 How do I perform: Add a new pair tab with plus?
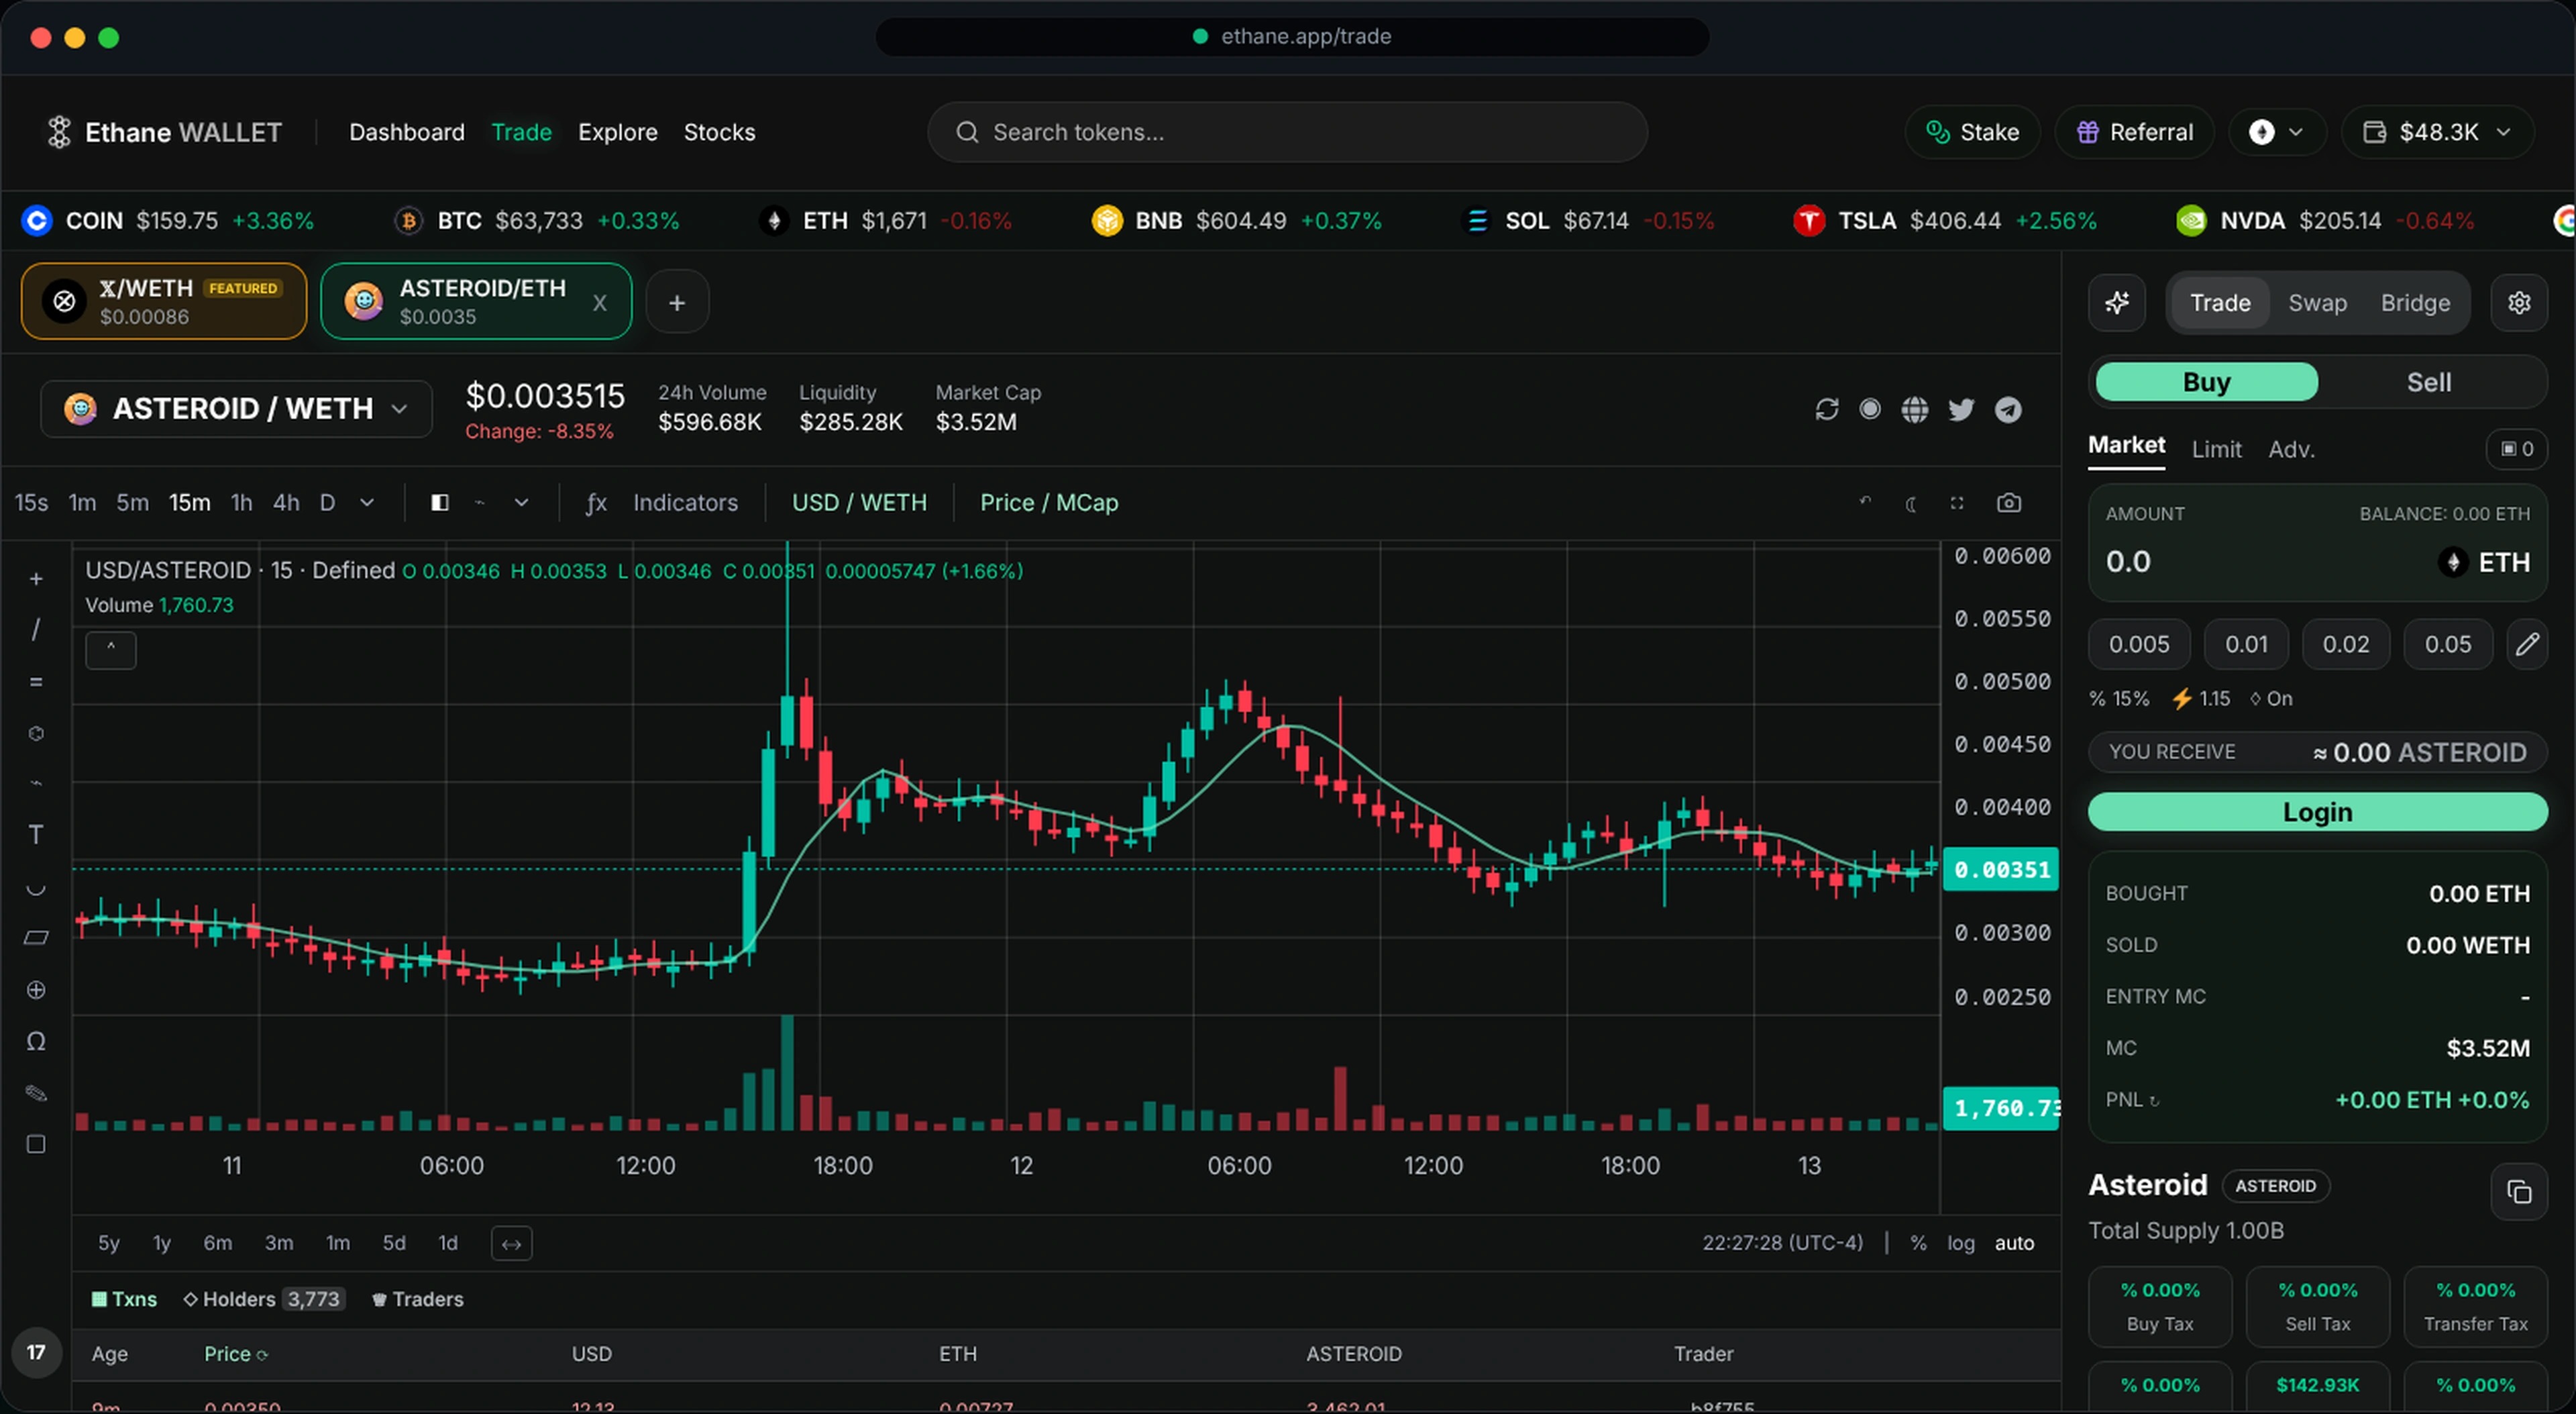(x=677, y=302)
